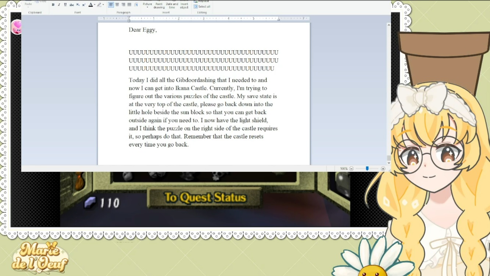Click the 100% zoom level text
The width and height of the screenshot is (490, 276).
pos(344,169)
